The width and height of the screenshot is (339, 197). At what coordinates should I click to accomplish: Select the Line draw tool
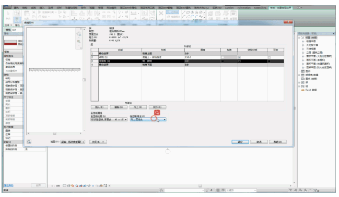[184, 13]
